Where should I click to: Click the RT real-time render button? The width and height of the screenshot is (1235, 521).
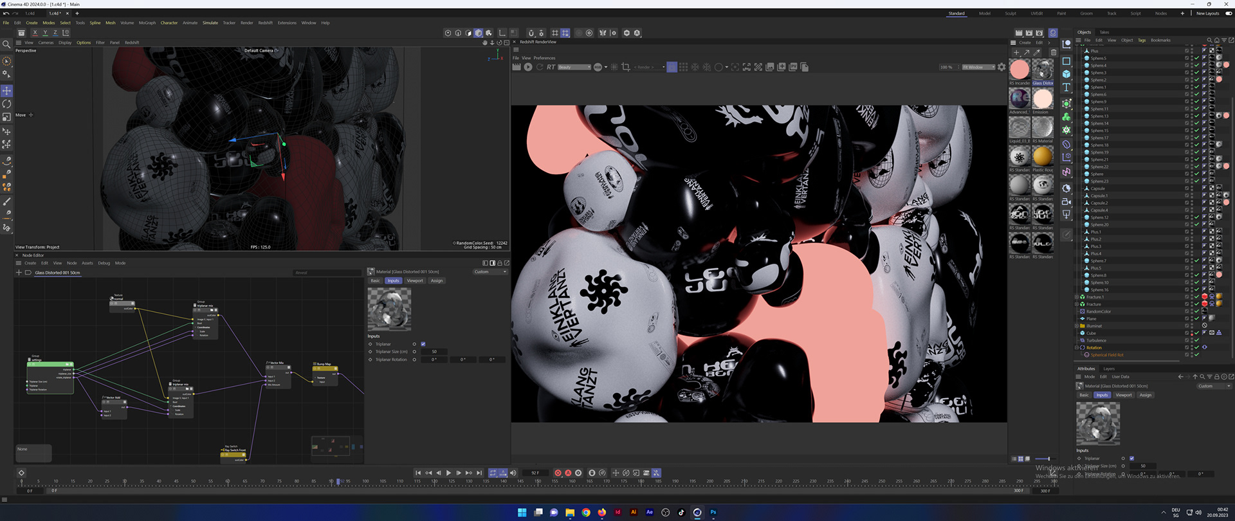click(551, 67)
